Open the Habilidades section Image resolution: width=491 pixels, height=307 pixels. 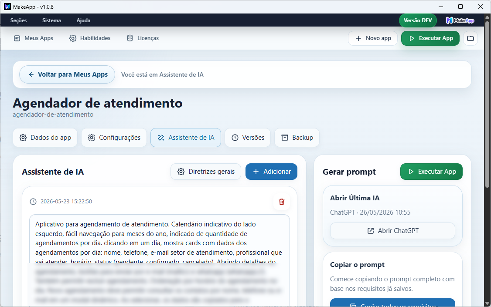(x=90, y=38)
